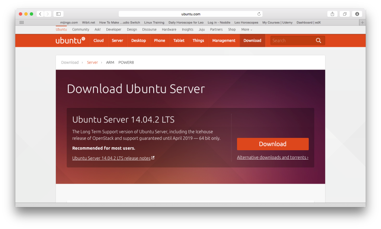The image size is (381, 229).
Task: Open the Desktop navigation tab
Action: pyautogui.click(x=138, y=41)
